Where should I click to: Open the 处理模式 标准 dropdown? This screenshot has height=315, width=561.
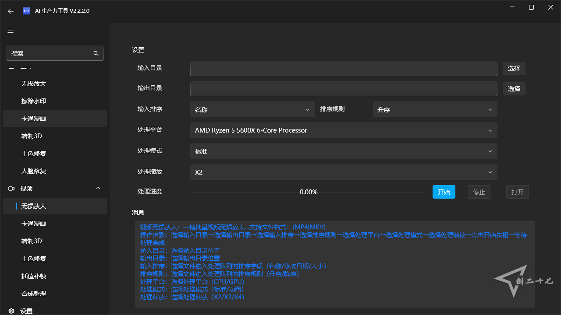tap(344, 151)
